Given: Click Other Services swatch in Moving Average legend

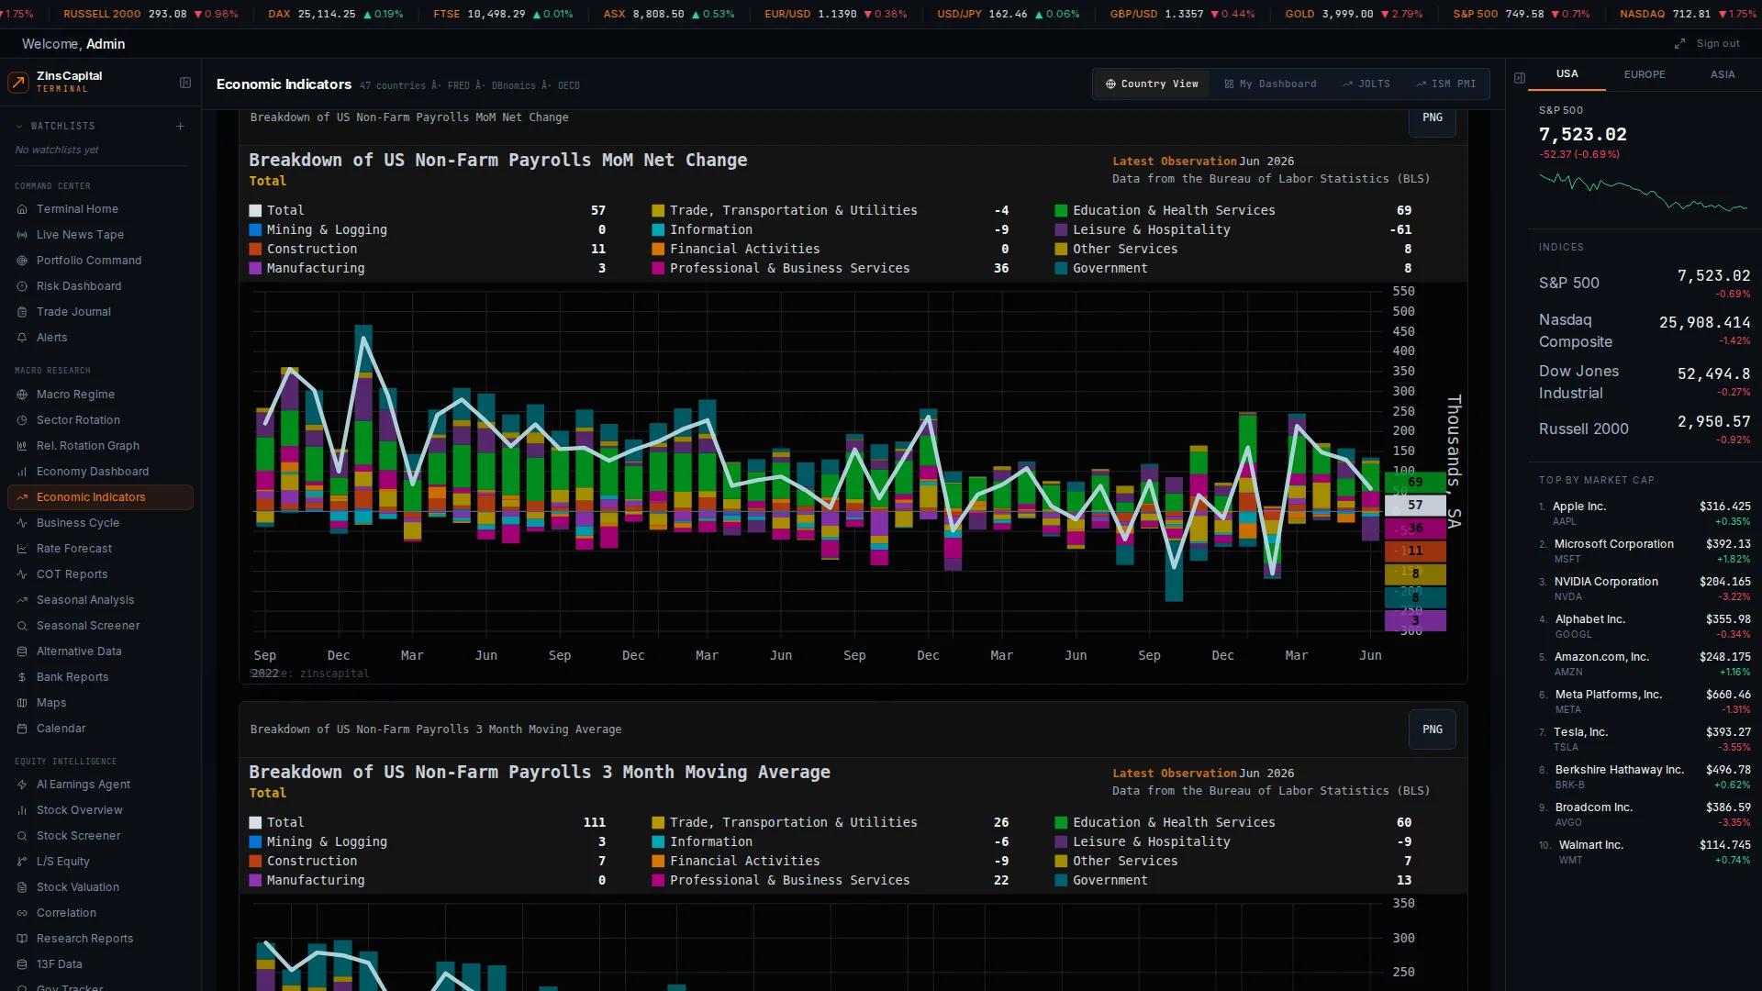Looking at the screenshot, I should (1061, 862).
